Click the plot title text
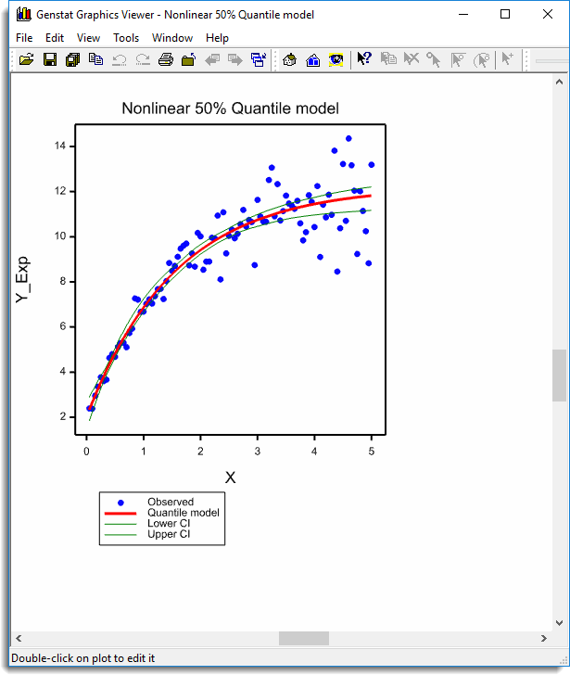 [x=230, y=108]
